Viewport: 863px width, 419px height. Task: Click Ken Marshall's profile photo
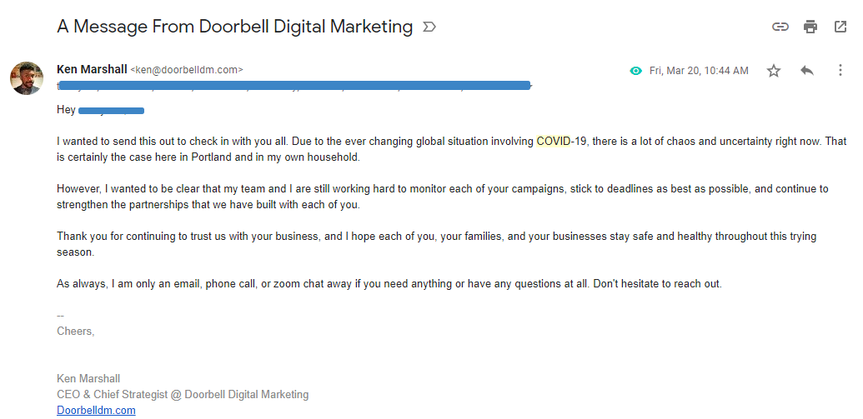[x=27, y=78]
